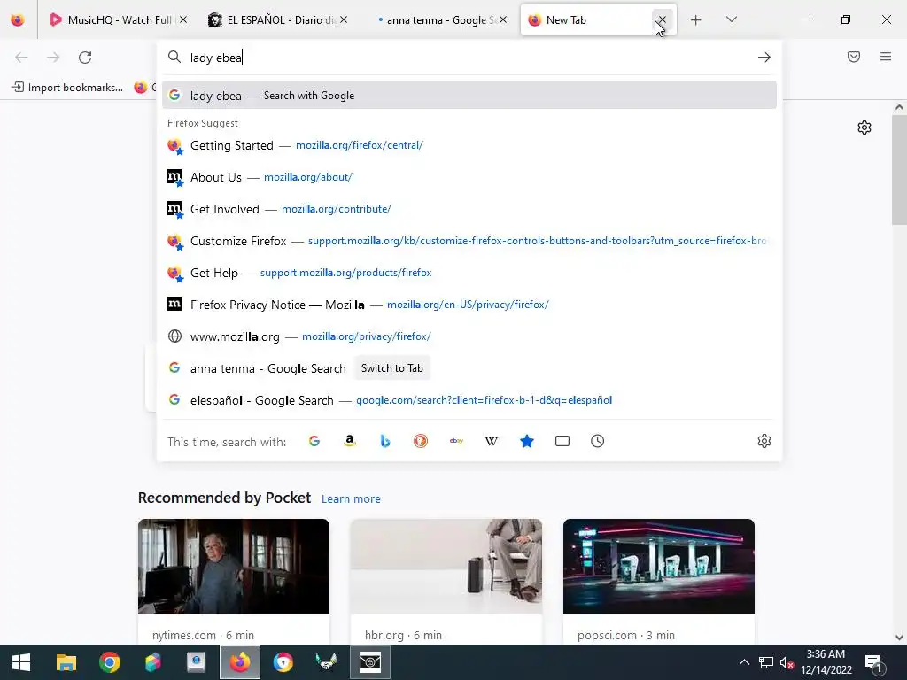Search within history using clock icon
This screenshot has width=907, height=680.
pos(598,441)
